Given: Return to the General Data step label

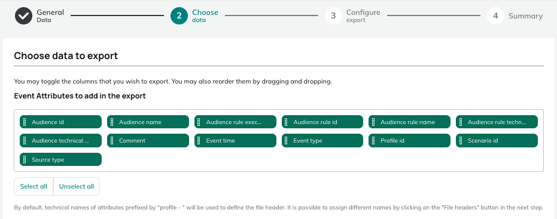Looking at the screenshot, I should pyautogui.click(x=50, y=16).
